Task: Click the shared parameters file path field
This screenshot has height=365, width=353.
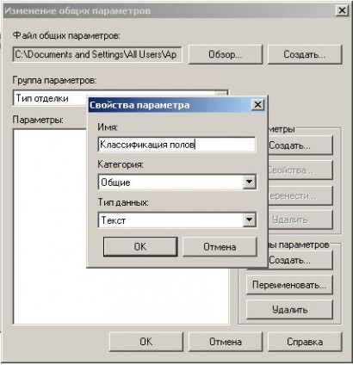Action: pyautogui.click(x=97, y=54)
